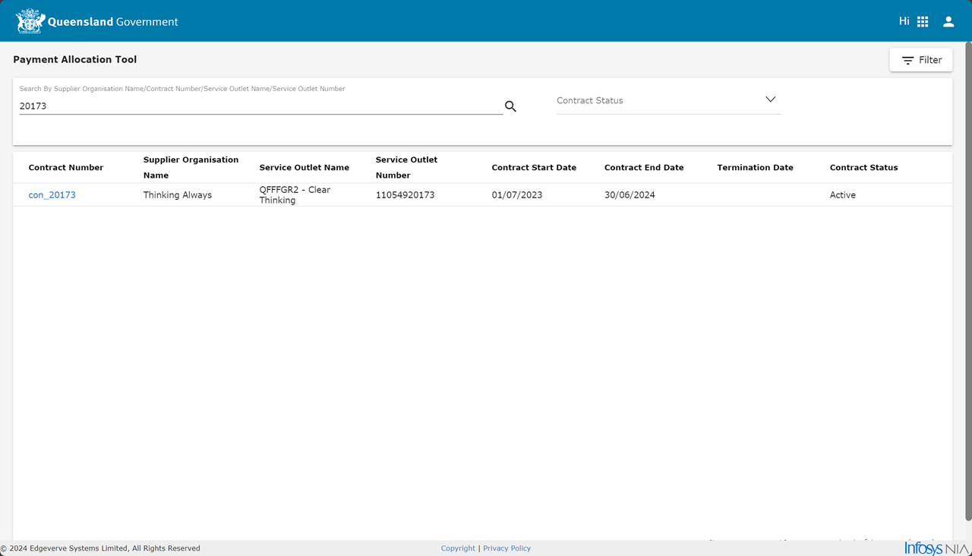Click the Contract Status column header
This screenshot has width=972, height=556.
tap(863, 167)
